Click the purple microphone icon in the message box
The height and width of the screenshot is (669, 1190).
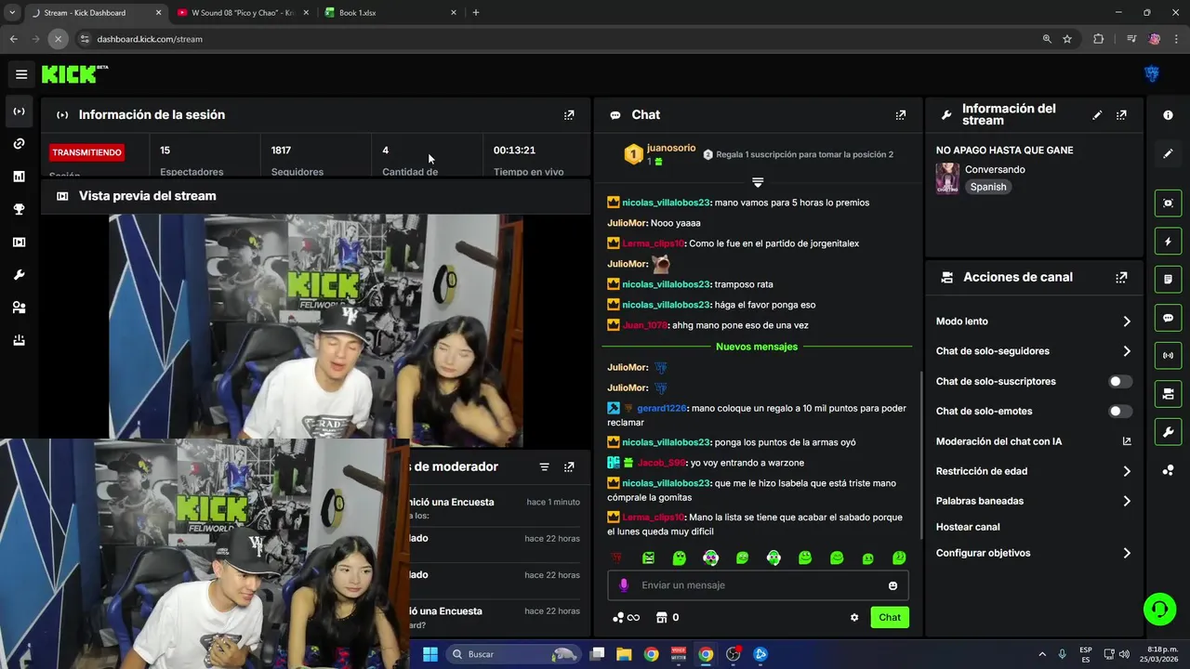pos(624,585)
